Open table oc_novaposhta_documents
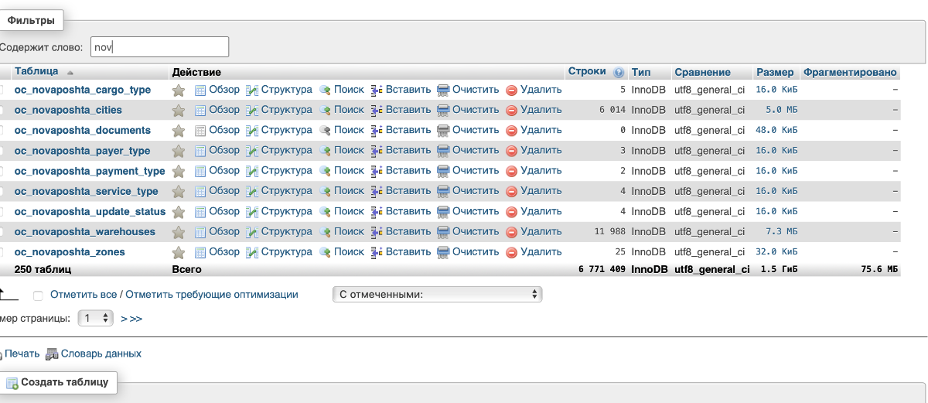 pyautogui.click(x=83, y=130)
